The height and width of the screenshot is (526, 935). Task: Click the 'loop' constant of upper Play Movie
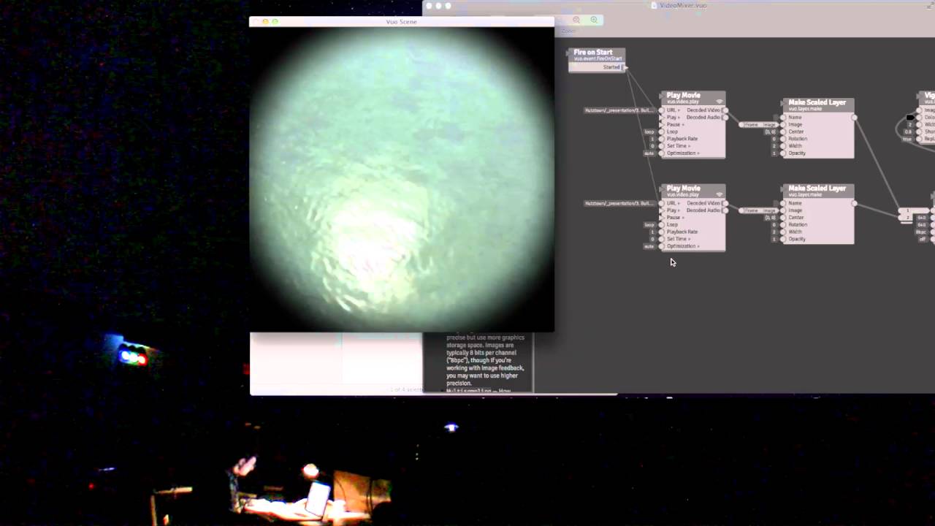tap(649, 132)
